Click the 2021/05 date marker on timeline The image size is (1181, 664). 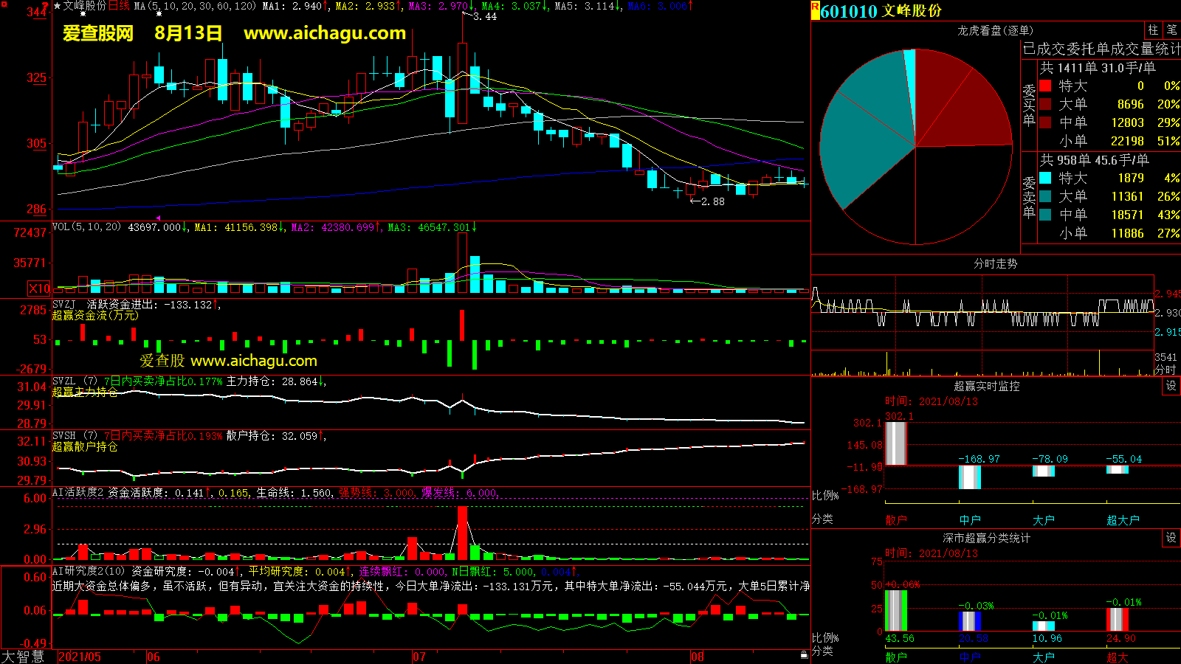point(80,657)
